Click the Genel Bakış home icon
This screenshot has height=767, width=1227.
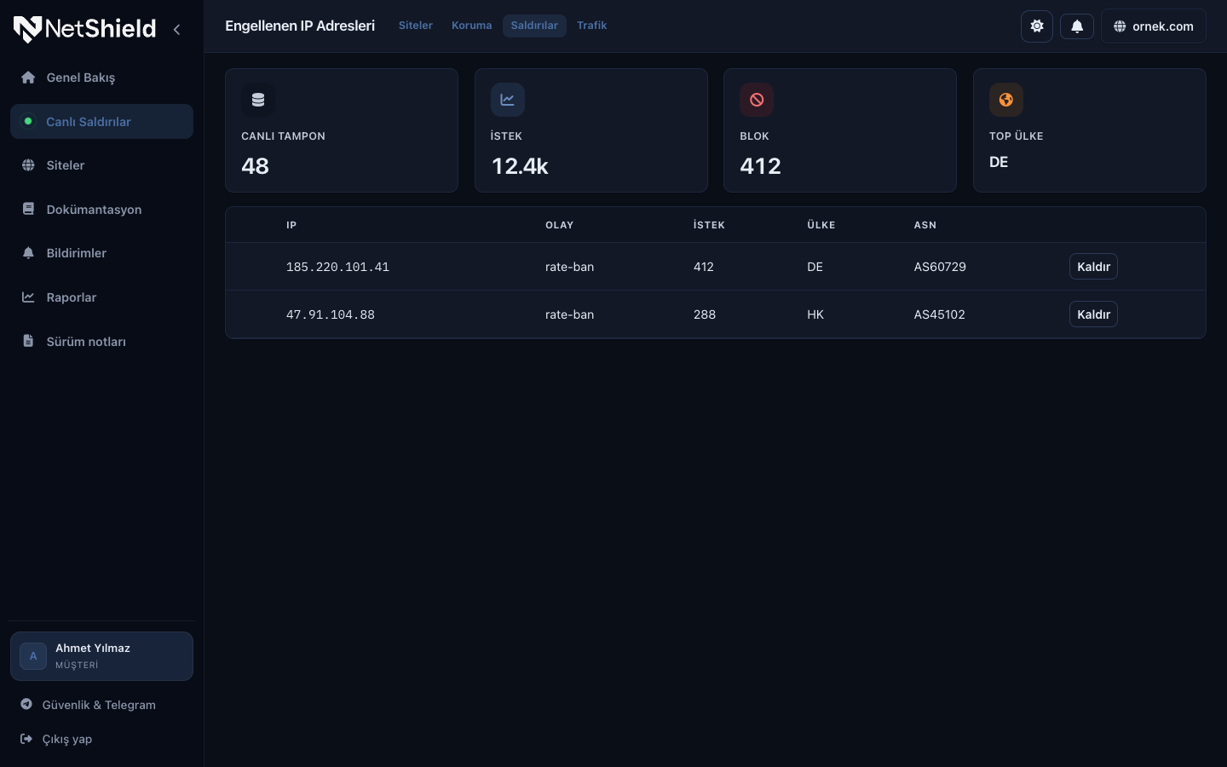28,78
